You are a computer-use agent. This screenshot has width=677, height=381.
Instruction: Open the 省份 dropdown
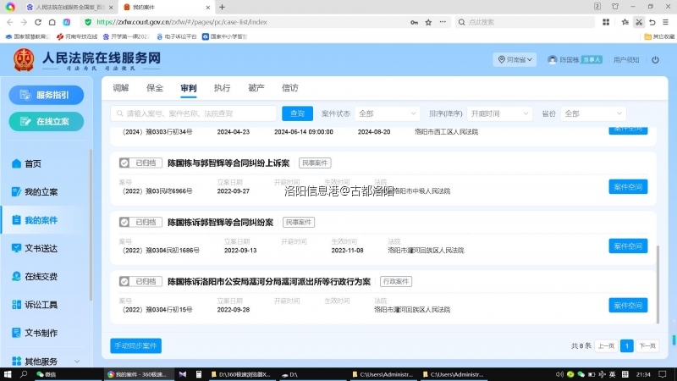point(593,113)
